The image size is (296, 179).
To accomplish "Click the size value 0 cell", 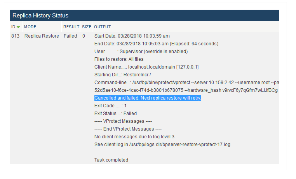I will (84, 36).
